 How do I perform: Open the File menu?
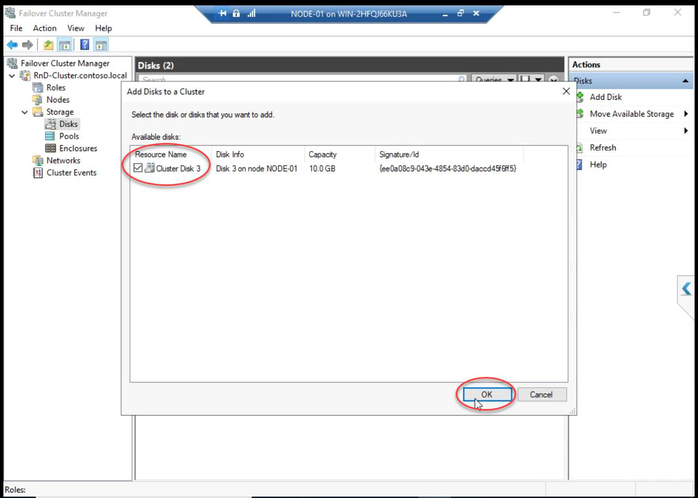click(x=16, y=28)
